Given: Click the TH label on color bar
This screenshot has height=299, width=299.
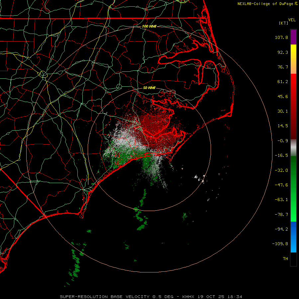Looking at the screenshot, I should tap(285, 259).
